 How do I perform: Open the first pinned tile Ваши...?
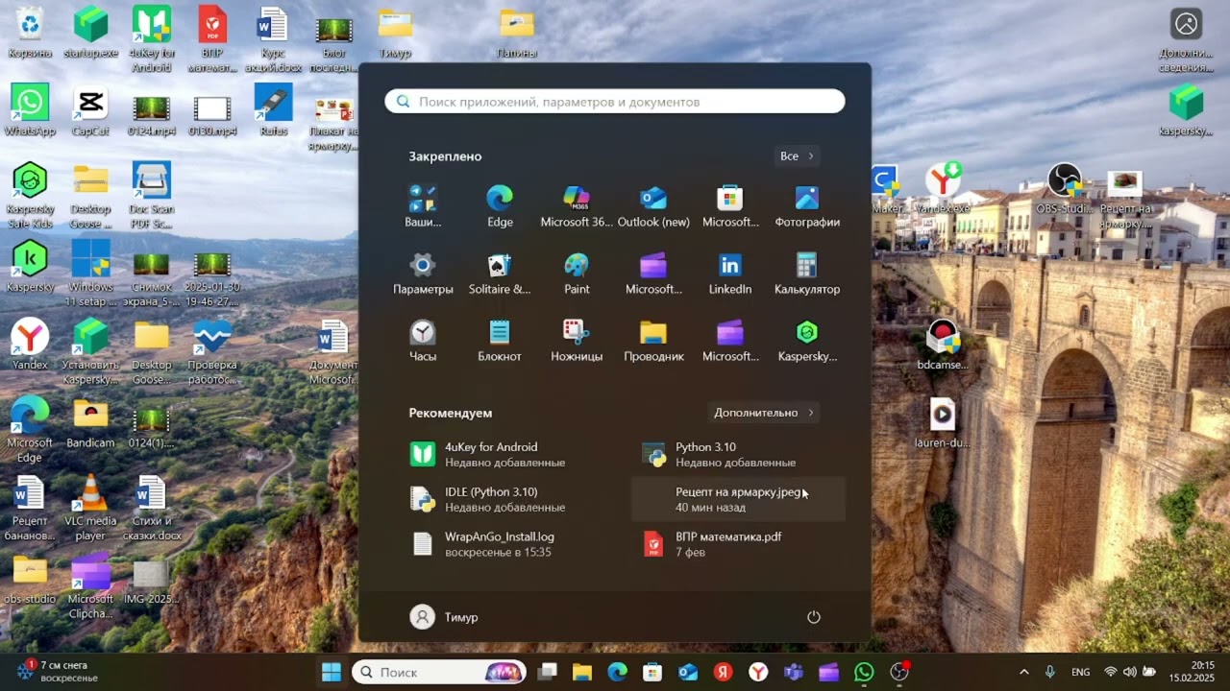(x=423, y=205)
